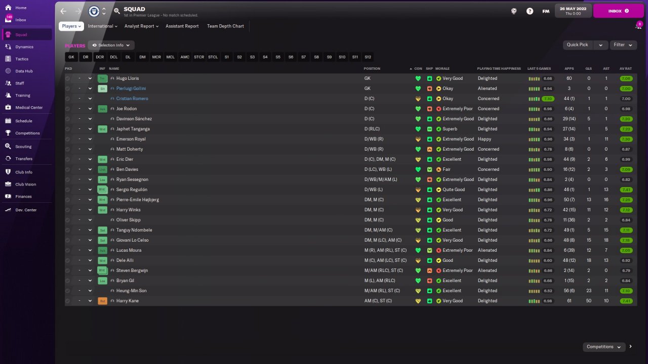Click the Unh status badge for Ben Davies
Image resolution: width=648 pixels, height=364 pixels.
pos(102,169)
